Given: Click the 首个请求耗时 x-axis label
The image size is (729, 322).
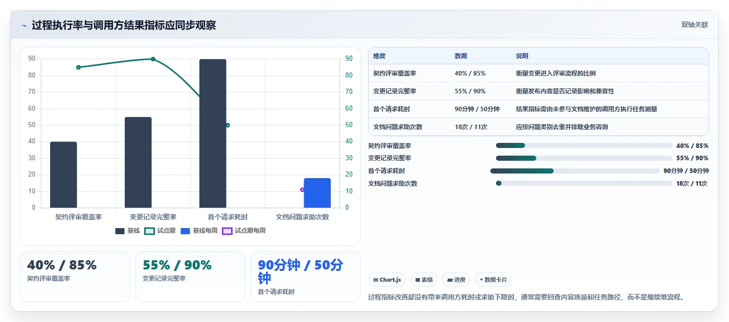Looking at the screenshot, I should click(x=227, y=217).
